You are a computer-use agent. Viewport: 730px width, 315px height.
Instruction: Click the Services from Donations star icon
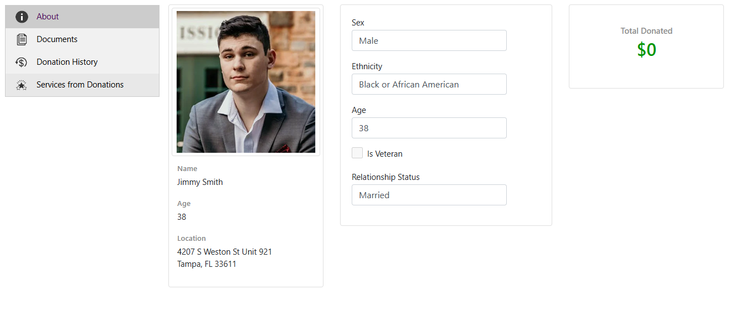tap(22, 85)
